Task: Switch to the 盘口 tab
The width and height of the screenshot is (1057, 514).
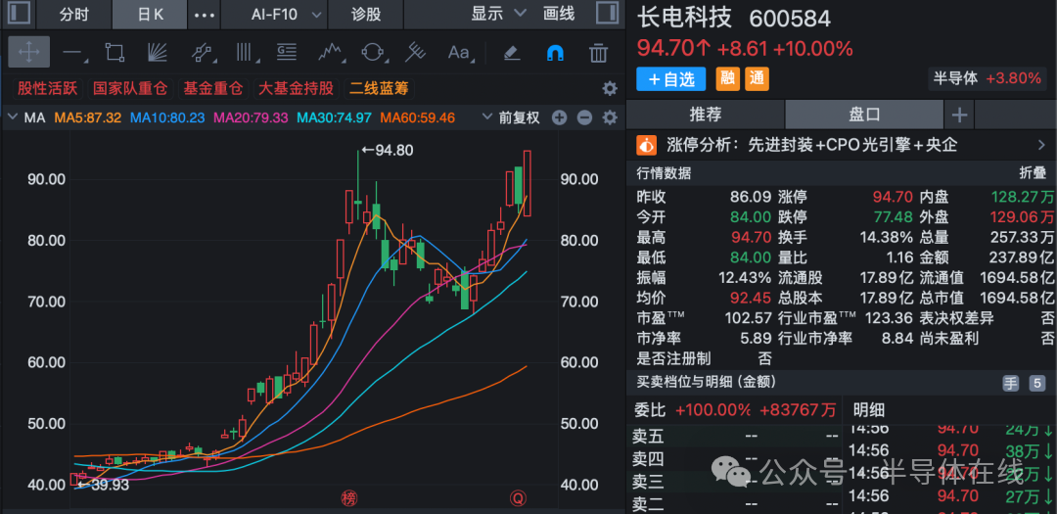Action: (864, 115)
